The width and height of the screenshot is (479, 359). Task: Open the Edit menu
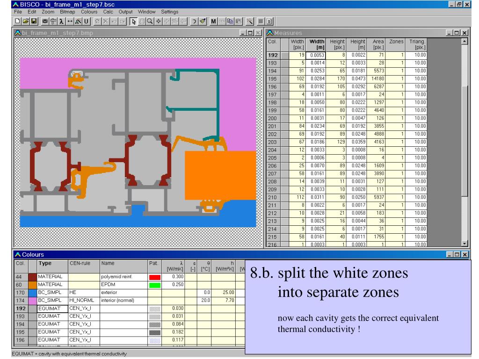pyautogui.click(x=32, y=12)
